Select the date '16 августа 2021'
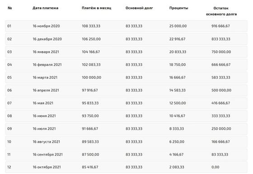Screen dimensions: 253x174 [x=46, y=142]
